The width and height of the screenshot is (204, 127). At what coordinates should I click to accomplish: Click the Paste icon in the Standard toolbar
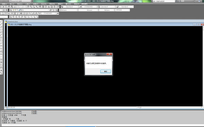(x=9, y=7)
